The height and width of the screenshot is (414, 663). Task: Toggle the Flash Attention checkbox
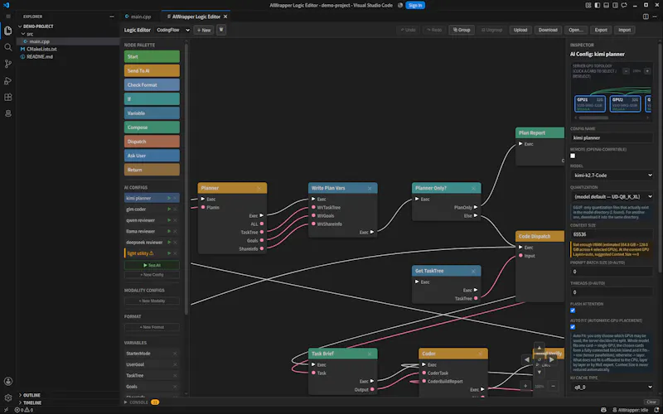point(573,310)
